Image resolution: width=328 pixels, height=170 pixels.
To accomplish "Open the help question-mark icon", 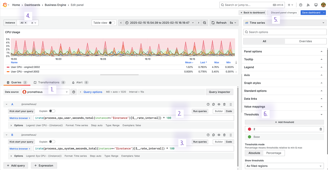I will [301, 5].
